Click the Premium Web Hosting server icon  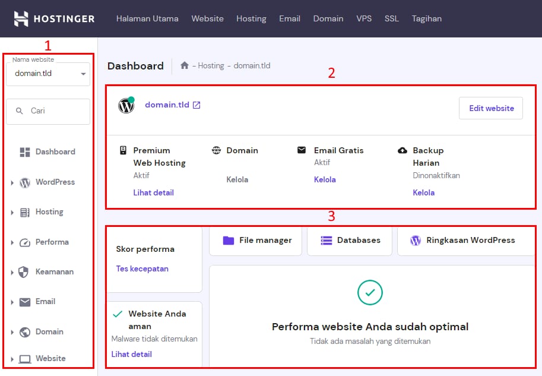click(x=123, y=150)
